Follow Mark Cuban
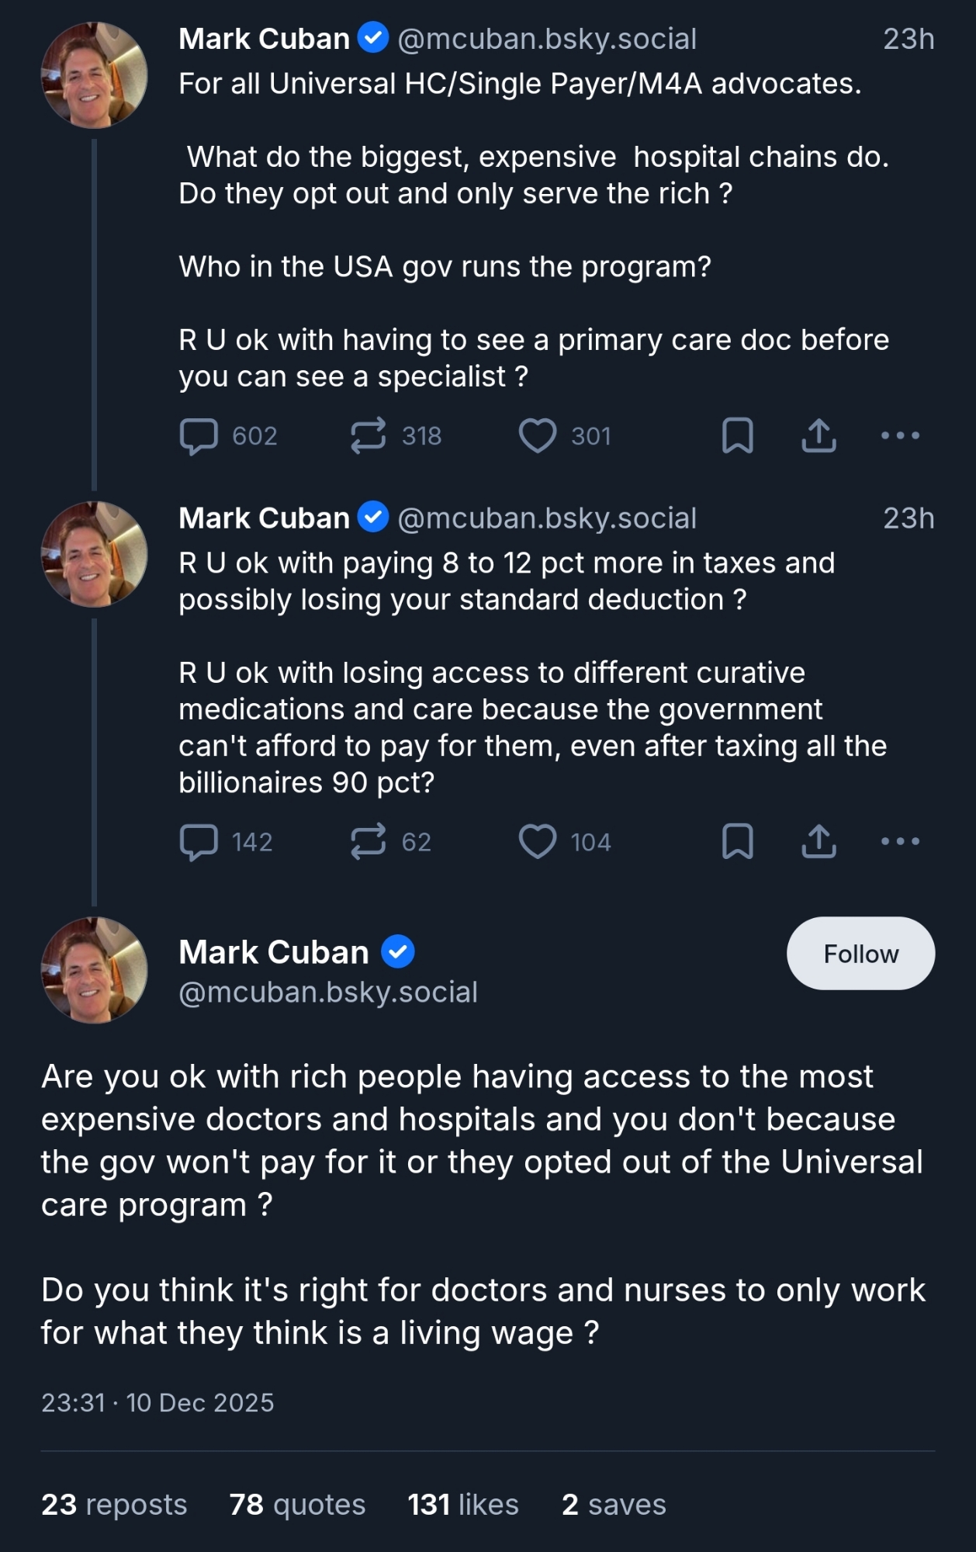This screenshot has width=976, height=1552. [x=860, y=954]
